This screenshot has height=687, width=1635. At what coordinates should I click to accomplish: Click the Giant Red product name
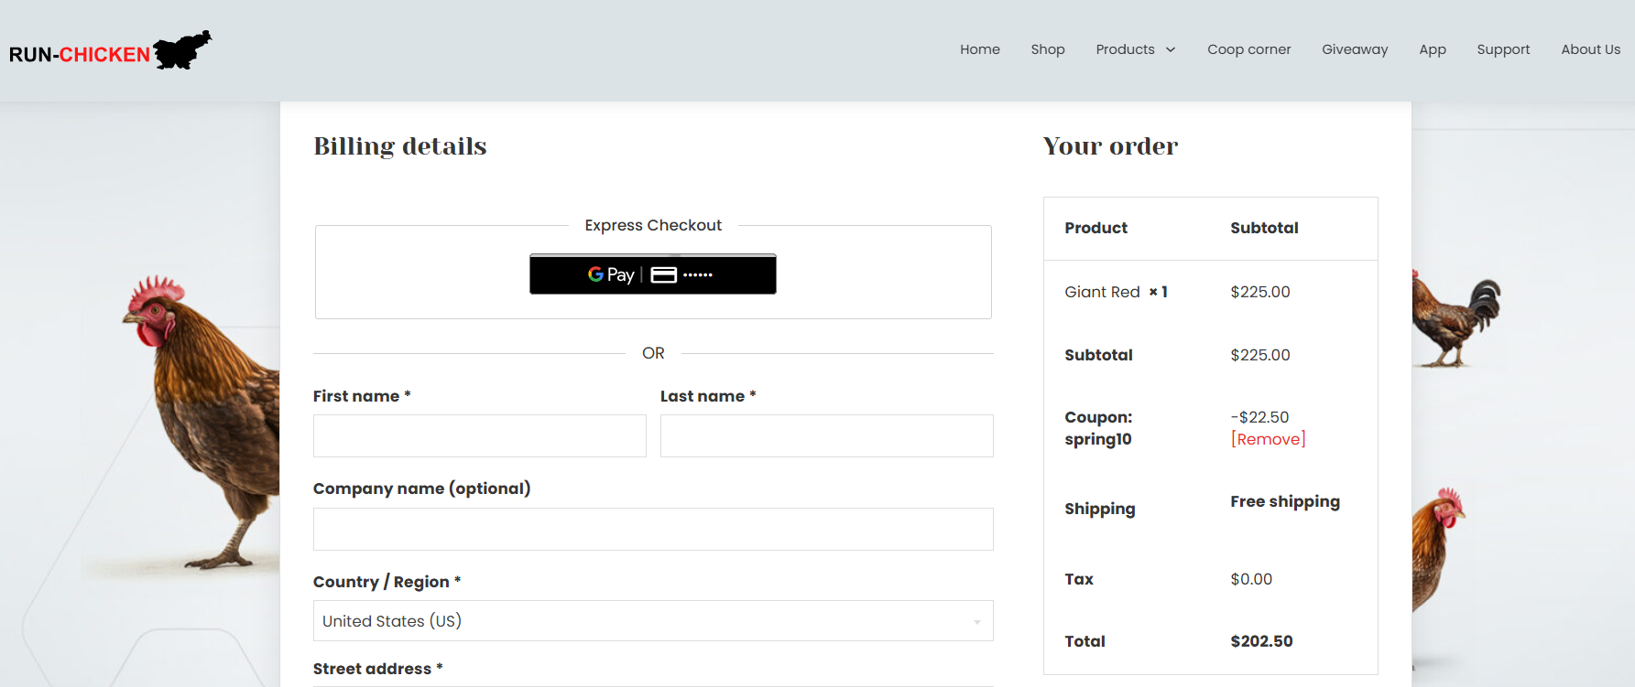pyautogui.click(x=1102, y=291)
